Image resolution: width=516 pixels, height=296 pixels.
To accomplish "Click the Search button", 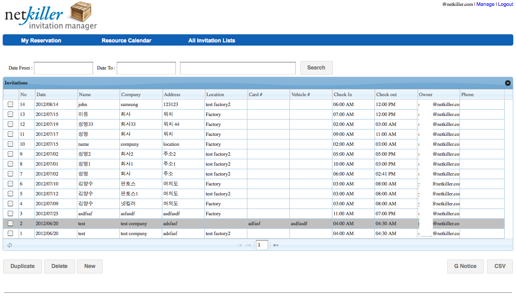I will pos(316,68).
